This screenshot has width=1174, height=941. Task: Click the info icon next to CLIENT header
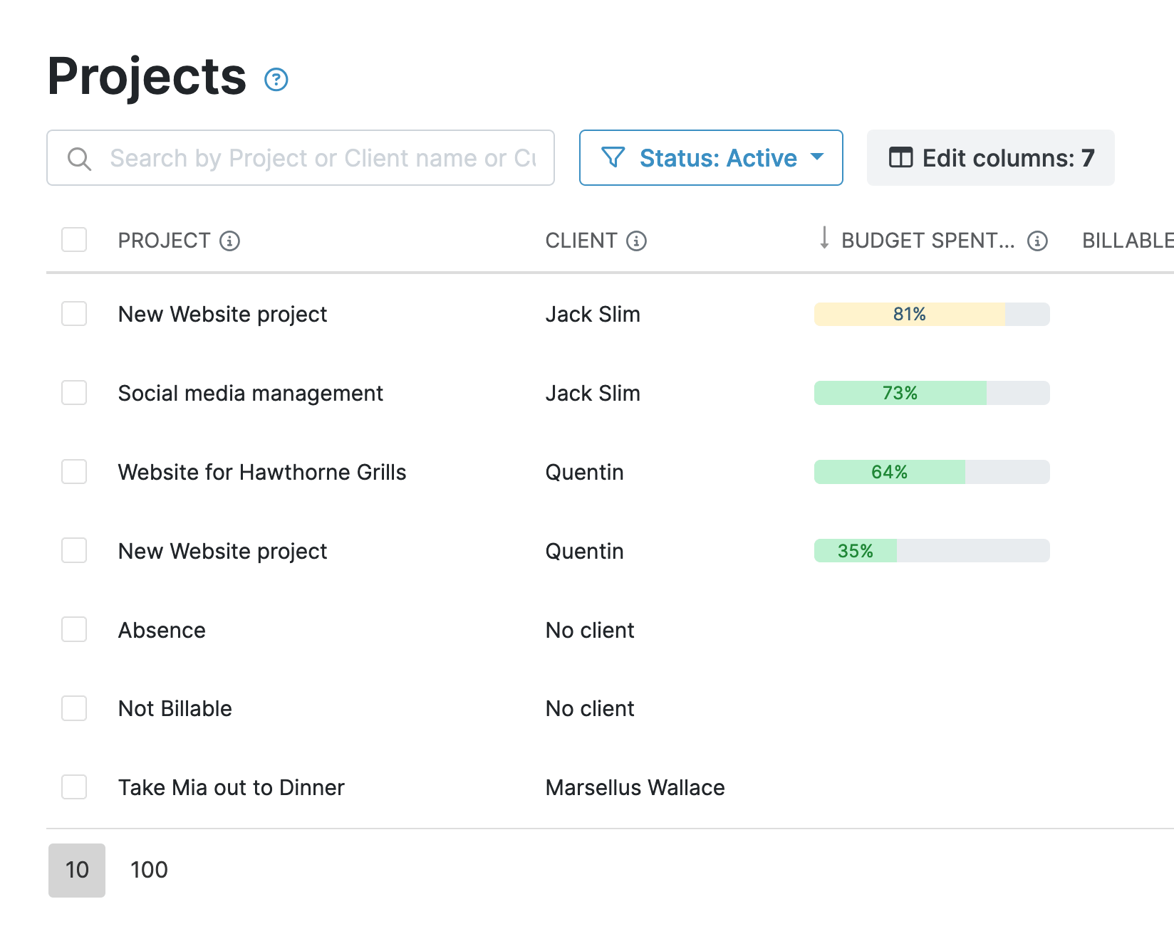636,241
